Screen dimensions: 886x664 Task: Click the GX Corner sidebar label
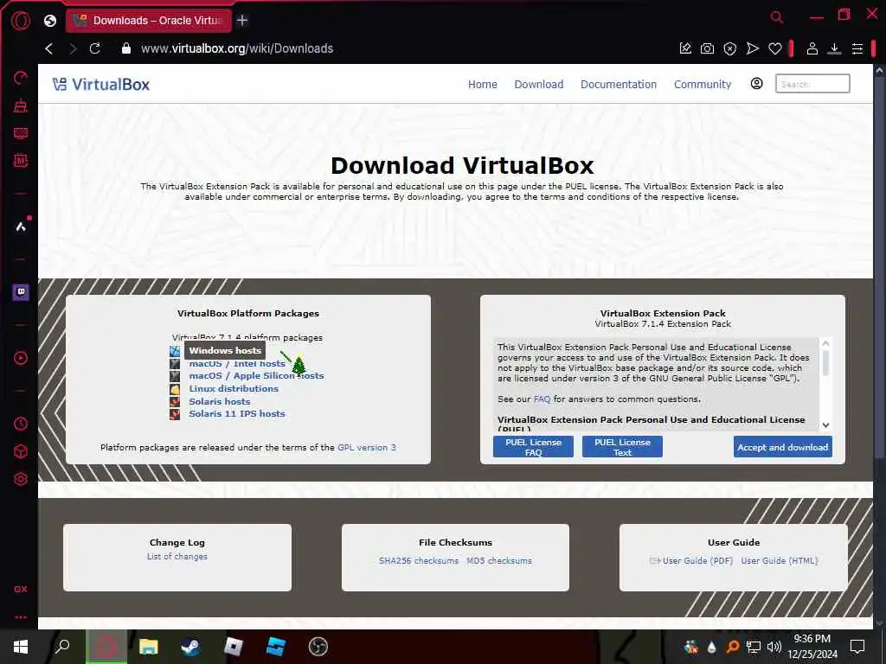pos(21,589)
